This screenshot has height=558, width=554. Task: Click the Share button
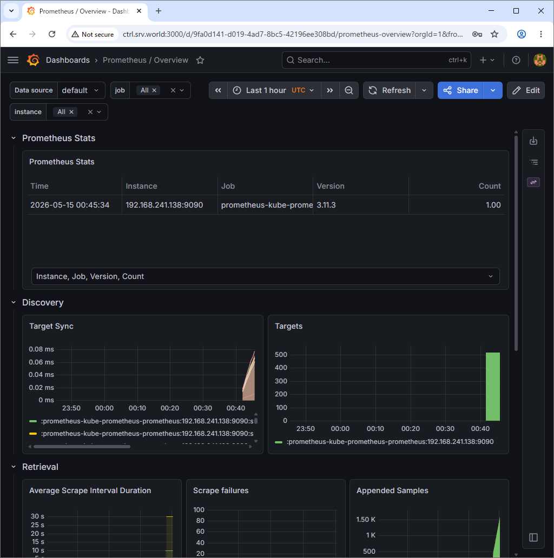click(x=460, y=90)
